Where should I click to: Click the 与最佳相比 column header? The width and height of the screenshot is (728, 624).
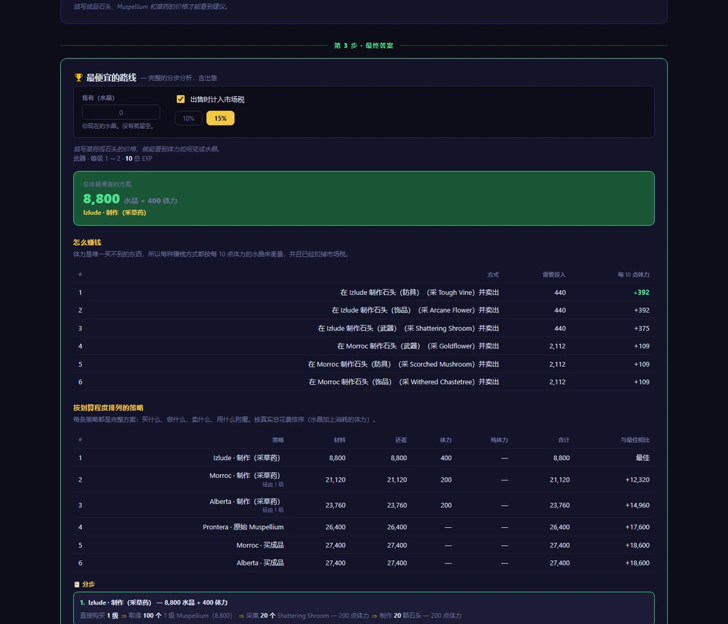click(635, 440)
